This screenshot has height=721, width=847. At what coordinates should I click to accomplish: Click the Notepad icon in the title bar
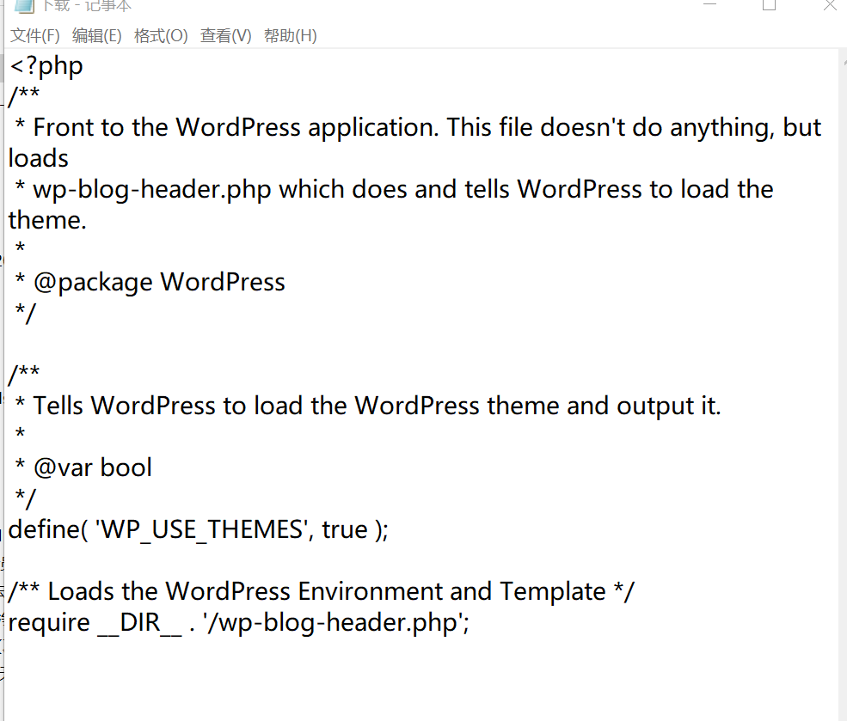pyautogui.click(x=24, y=6)
